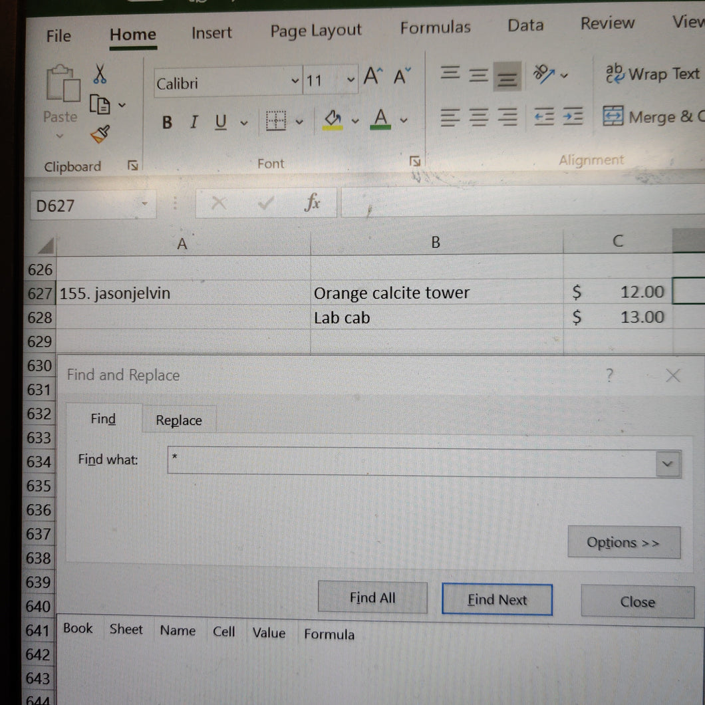
Task: Middle align cell contents
Action: 478,74
